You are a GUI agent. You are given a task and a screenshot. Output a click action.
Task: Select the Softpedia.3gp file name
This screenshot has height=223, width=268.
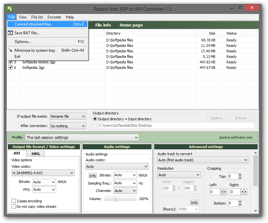[x=33, y=68]
